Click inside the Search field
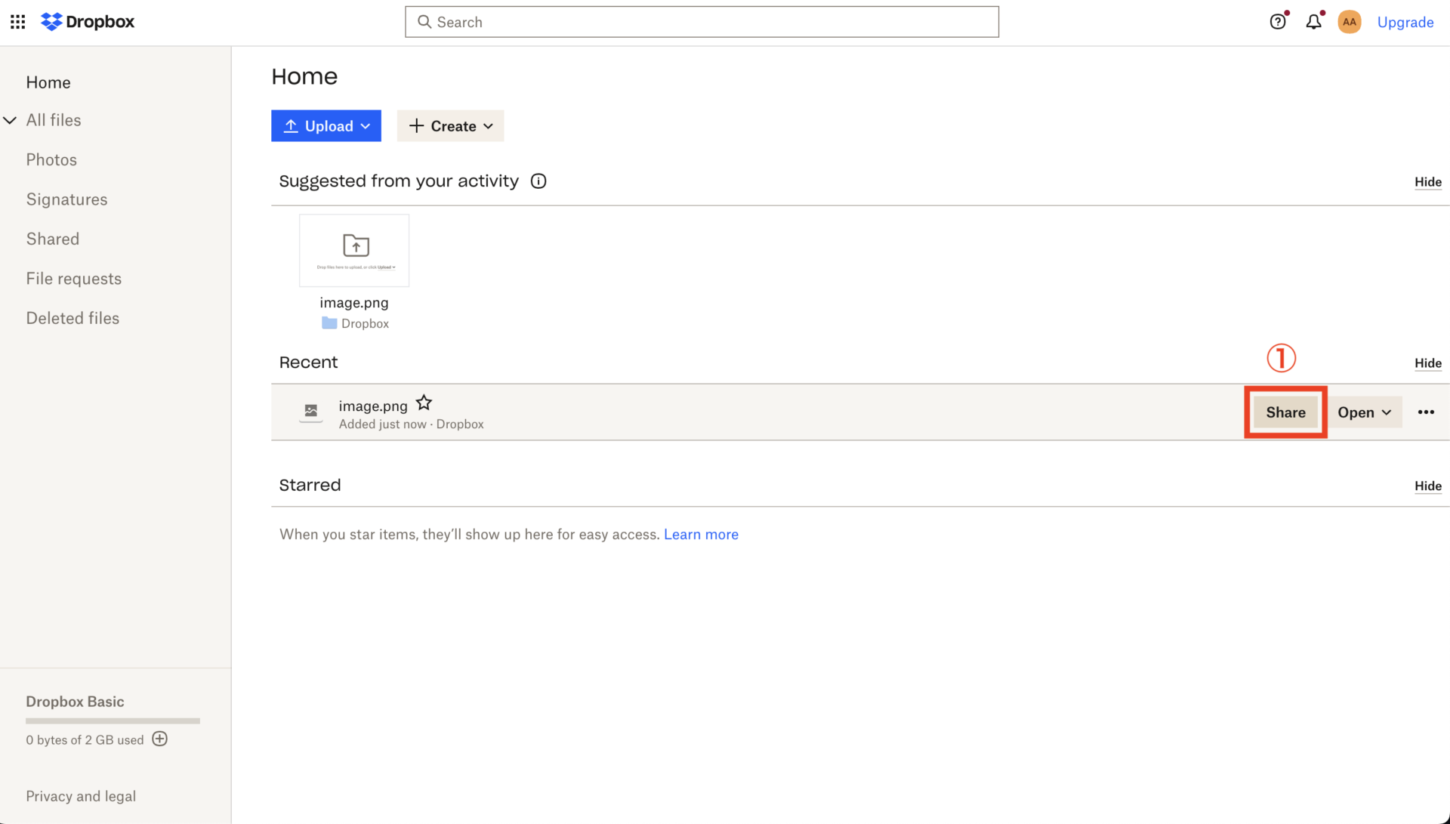Image resolution: width=1450 pixels, height=824 pixels. (x=701, y=21)
